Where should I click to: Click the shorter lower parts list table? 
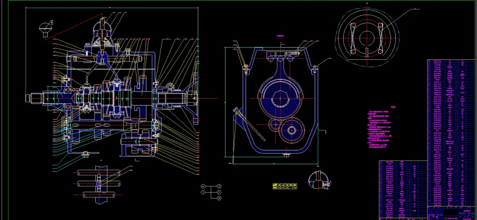(x=403, y=189)
